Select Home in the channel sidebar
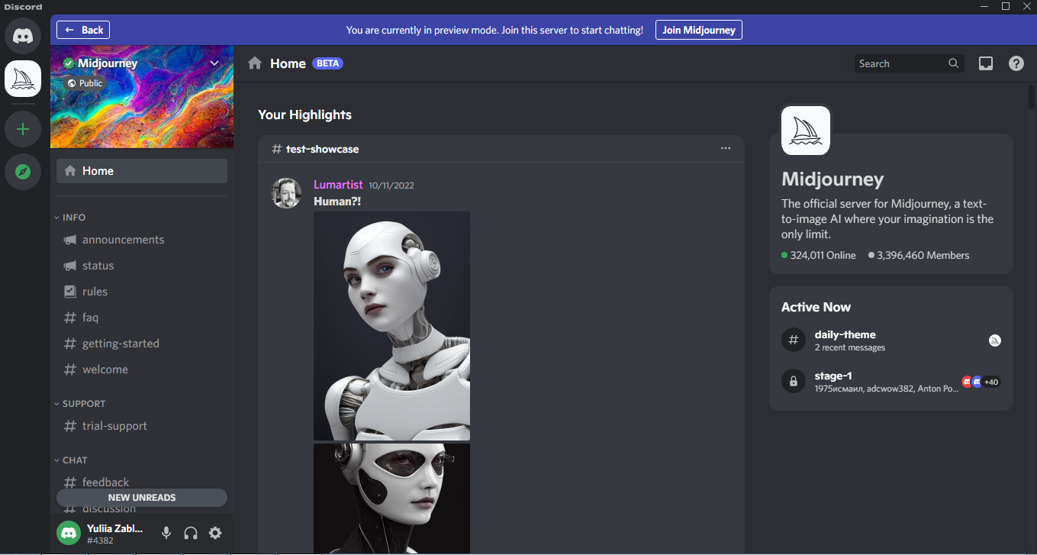The image size is (1037, 555). coord(142,171)
